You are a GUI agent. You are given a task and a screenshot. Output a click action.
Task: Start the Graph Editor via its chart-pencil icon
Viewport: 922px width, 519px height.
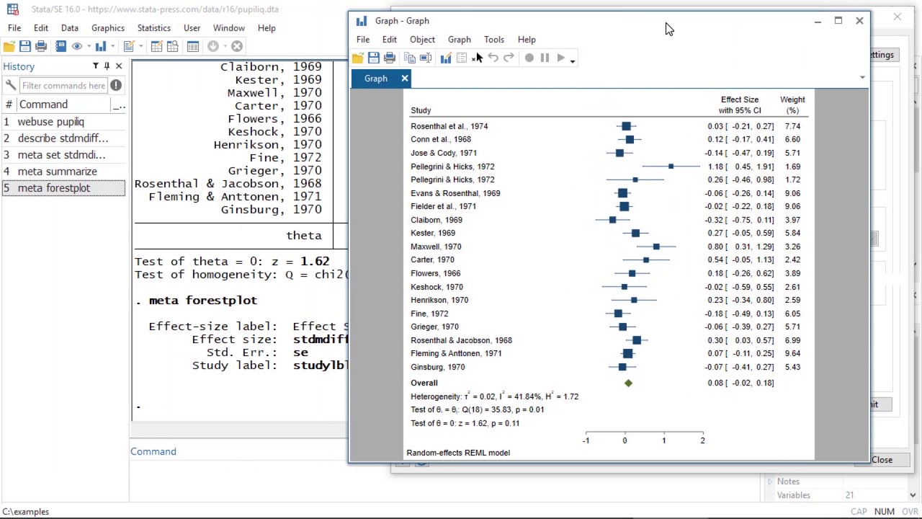tap(446, 58)
